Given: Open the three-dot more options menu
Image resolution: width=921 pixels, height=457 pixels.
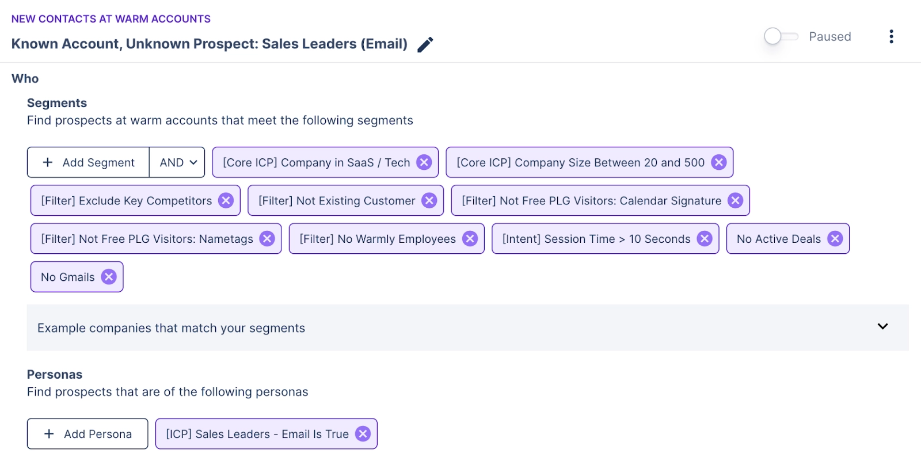Looking at the screenshot, I should [891, 37].
